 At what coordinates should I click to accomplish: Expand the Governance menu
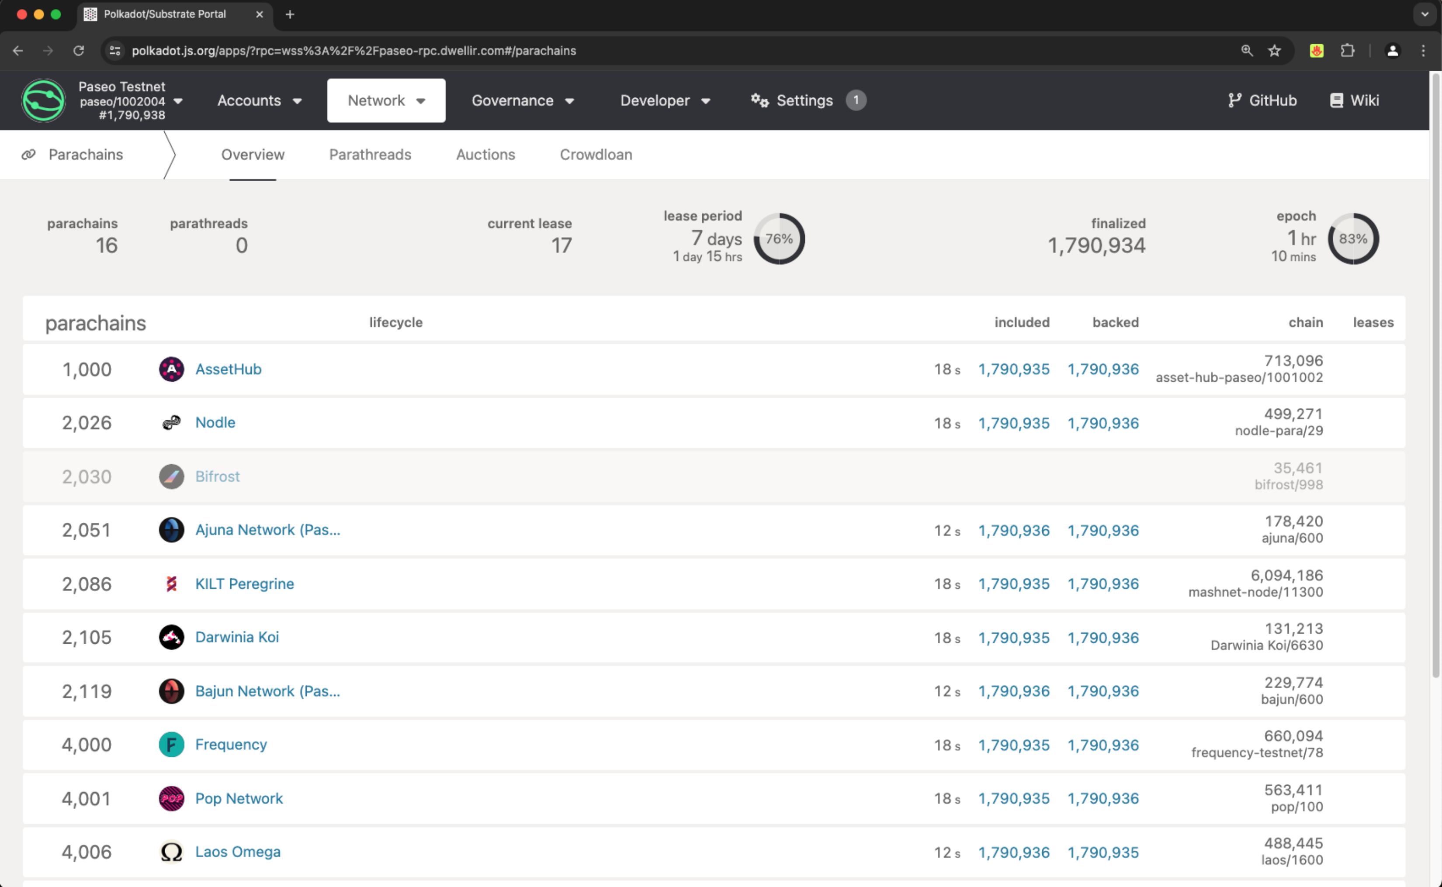[522, 100]
